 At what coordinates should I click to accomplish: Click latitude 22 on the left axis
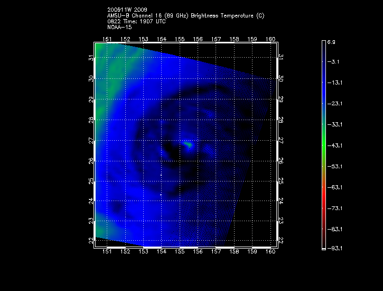tap(91, 241)
